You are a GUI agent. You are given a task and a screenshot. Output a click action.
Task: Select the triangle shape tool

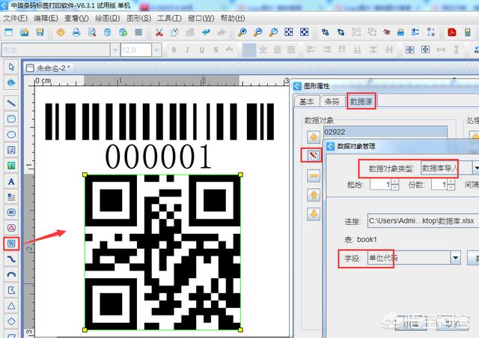tap(11, 306)
